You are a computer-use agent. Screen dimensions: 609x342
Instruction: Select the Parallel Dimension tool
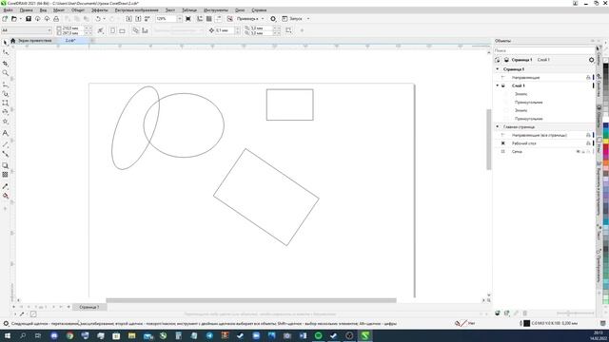pos(5,143)
